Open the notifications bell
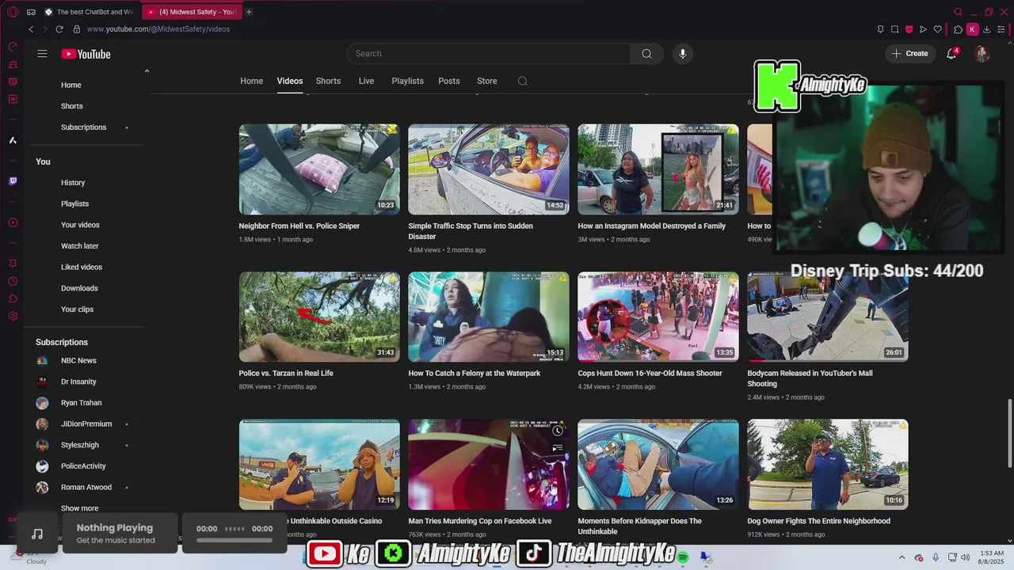1014x570 pixels. [x=951, y=54]
